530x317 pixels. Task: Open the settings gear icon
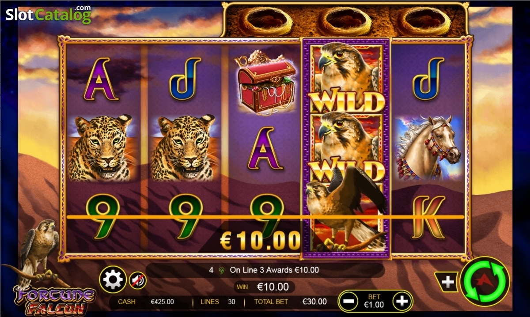click(x=113, y=279)
